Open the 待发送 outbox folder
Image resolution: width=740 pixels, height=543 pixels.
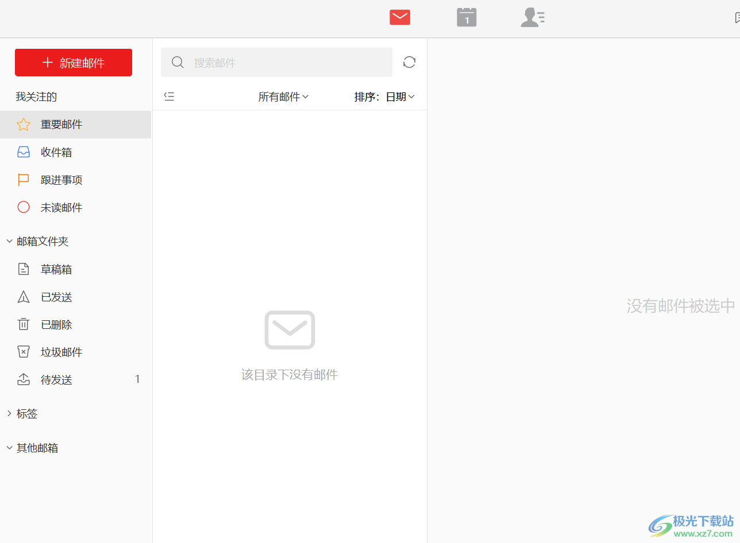tap(75, 379)
